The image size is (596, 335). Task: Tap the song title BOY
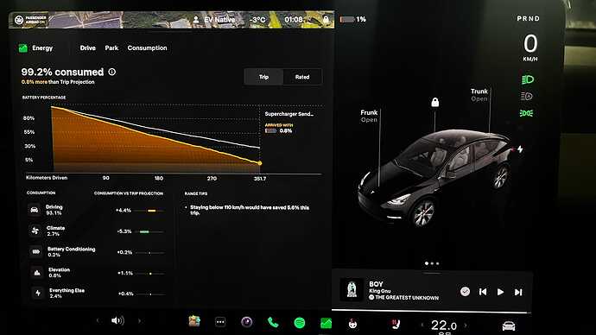[376, 284]
